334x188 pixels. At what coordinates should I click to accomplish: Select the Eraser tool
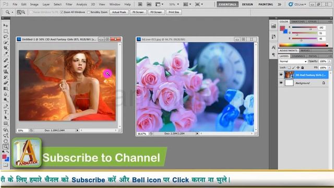click(x=6, y=83)
